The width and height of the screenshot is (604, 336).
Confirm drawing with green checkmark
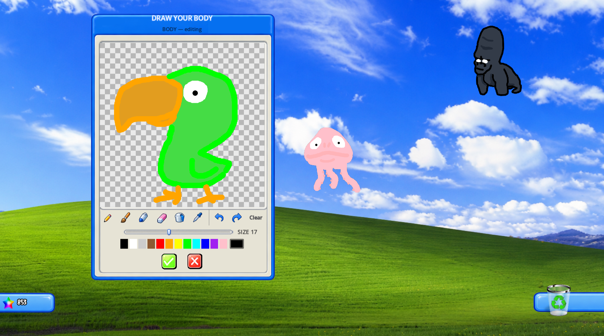(x=169, y=261)
